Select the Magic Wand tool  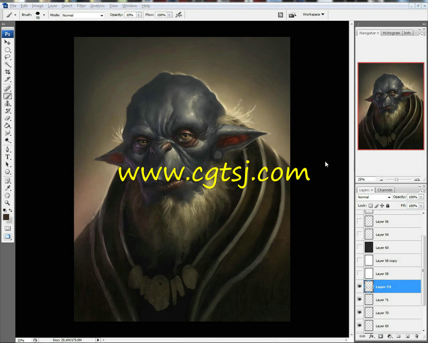[7, 64]
